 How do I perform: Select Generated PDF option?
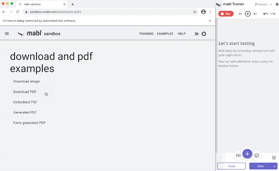[25, 112]
